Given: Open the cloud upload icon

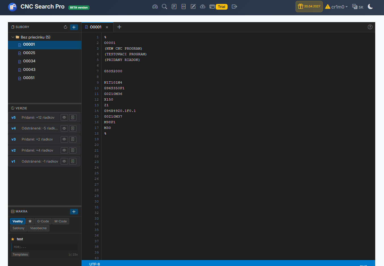Looking at the screenshot, I should tap(203, 7).
